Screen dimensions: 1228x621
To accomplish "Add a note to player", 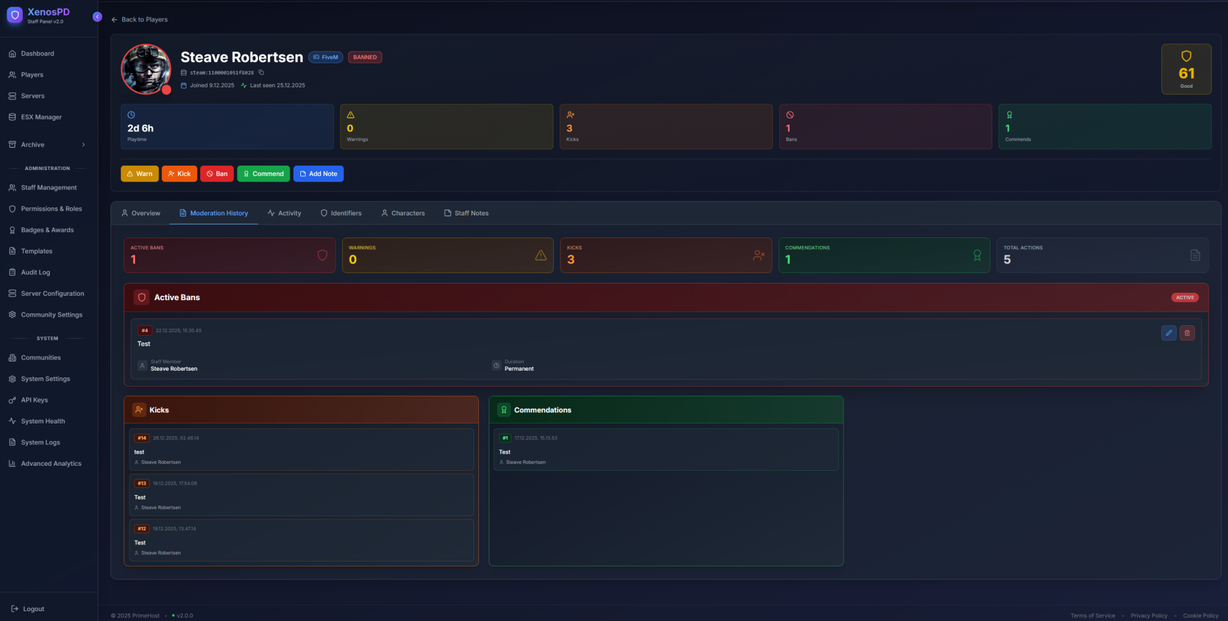I will click(x=318, y=174).
